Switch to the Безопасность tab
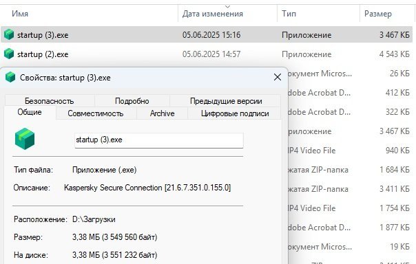 pos(50,101)
